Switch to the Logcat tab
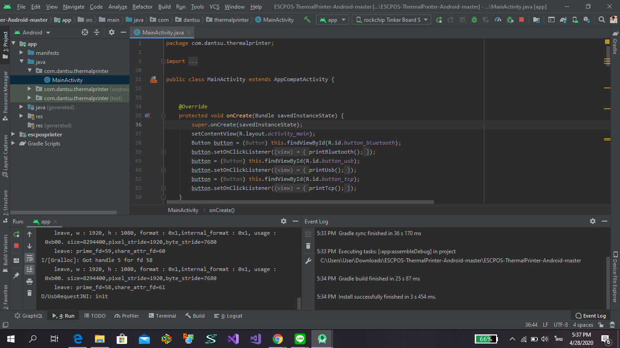The width and height of the screenshot is (620, 348). click(228, 316)
